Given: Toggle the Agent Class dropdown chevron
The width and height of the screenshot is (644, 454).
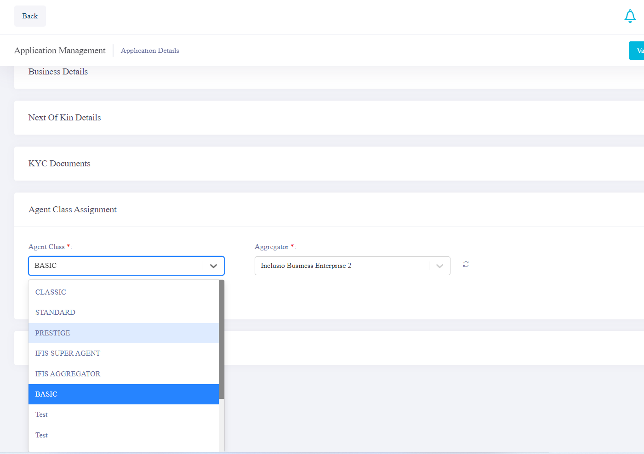Looking at the screenshot, I should (x=213, y=266).
